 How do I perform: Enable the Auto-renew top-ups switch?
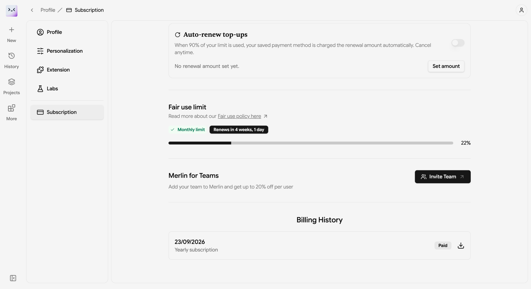pyautogui.click(x=458, y=43)
